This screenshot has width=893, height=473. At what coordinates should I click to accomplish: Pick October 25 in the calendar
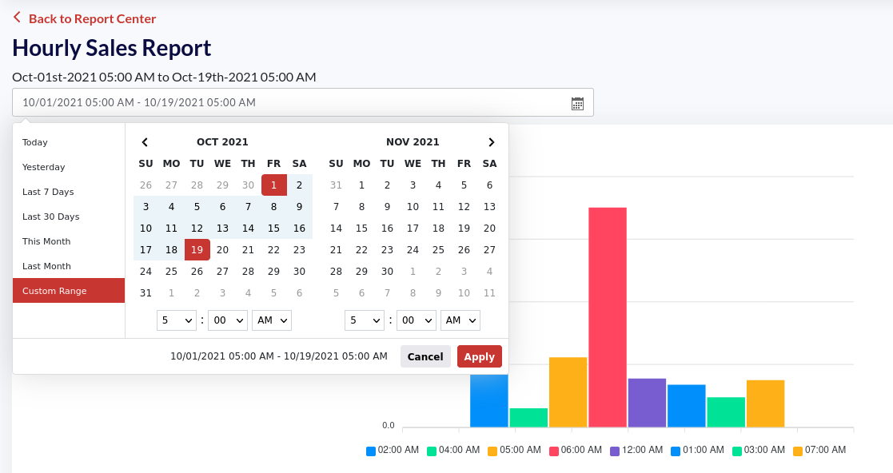tap(171, 271)
